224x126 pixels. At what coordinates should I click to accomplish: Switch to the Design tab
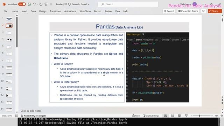[43, 11]
